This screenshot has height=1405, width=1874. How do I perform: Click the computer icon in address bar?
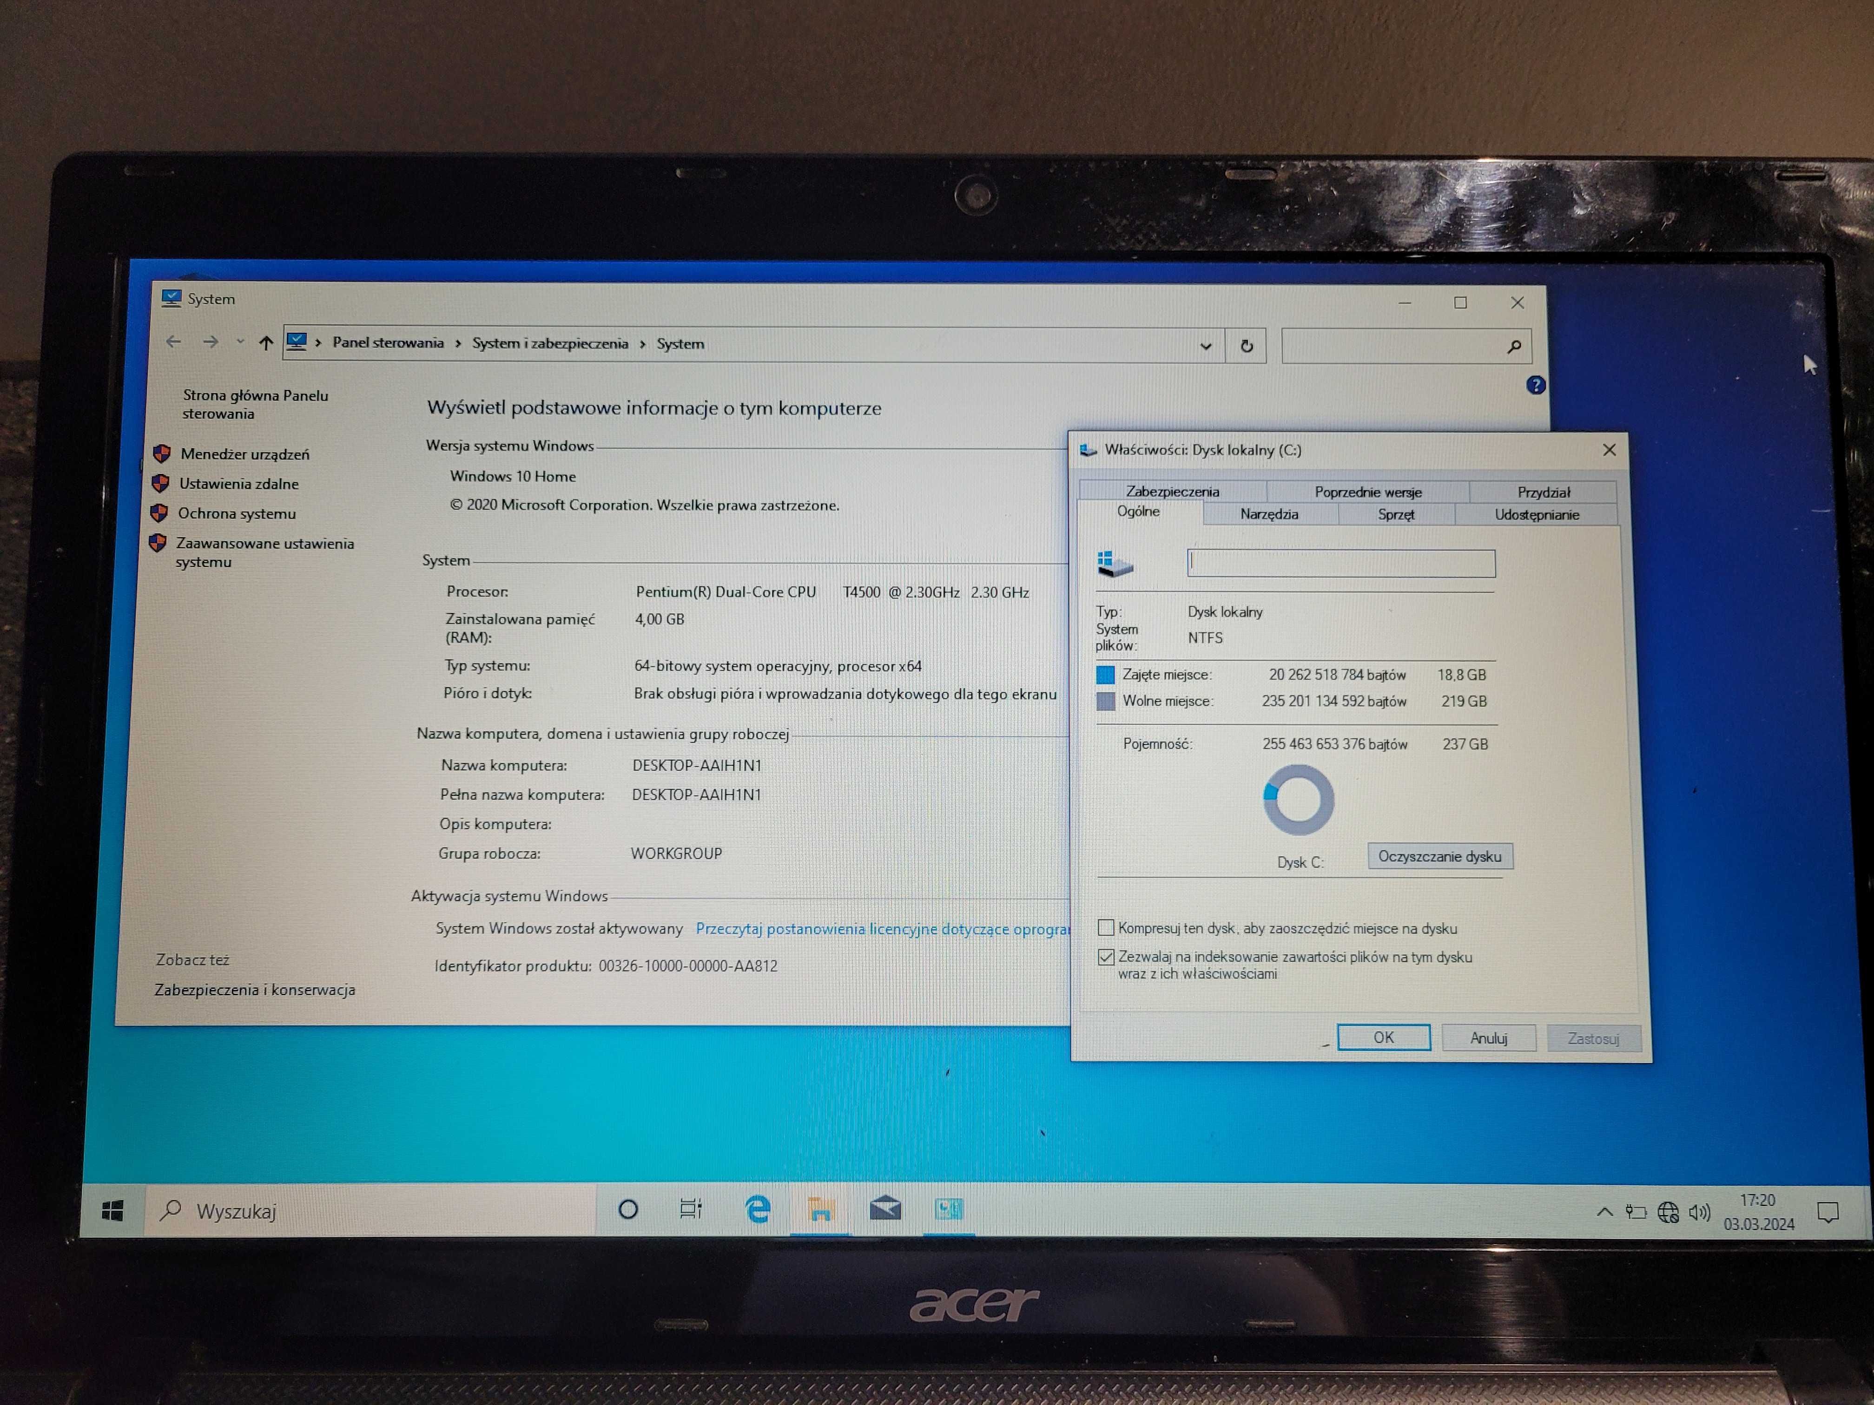click(296, 342)
